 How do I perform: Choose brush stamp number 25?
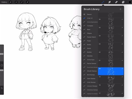111,30
